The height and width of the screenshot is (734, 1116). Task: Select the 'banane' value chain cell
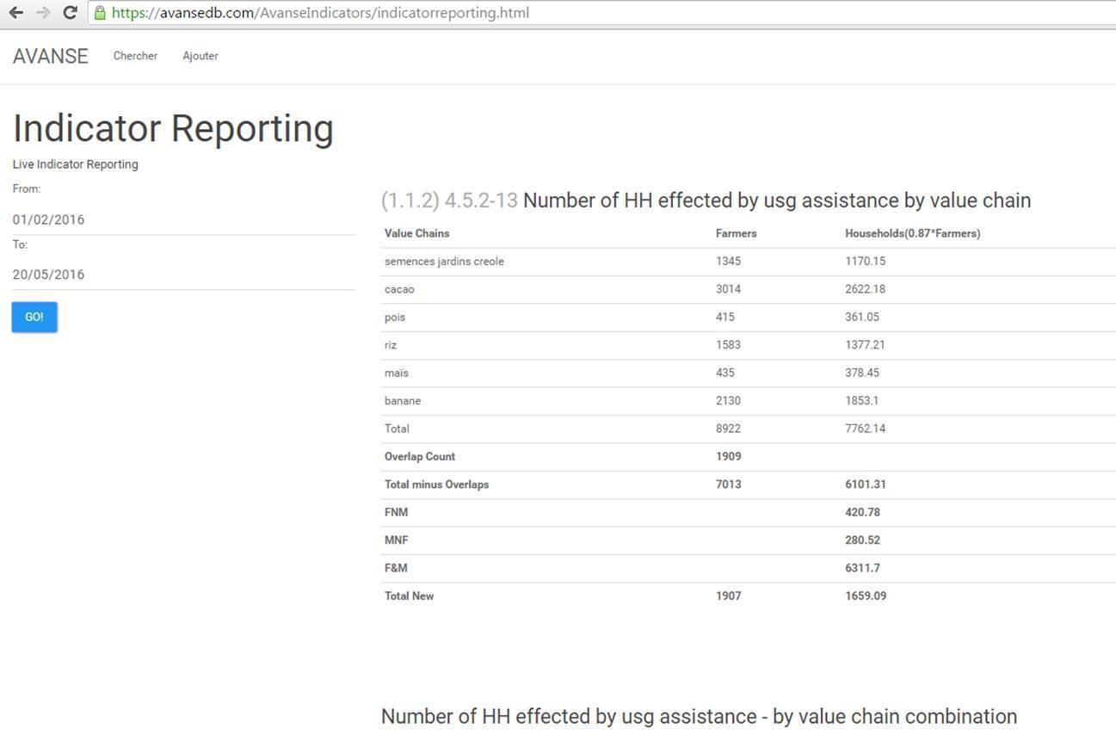click(x=403, y=401)
